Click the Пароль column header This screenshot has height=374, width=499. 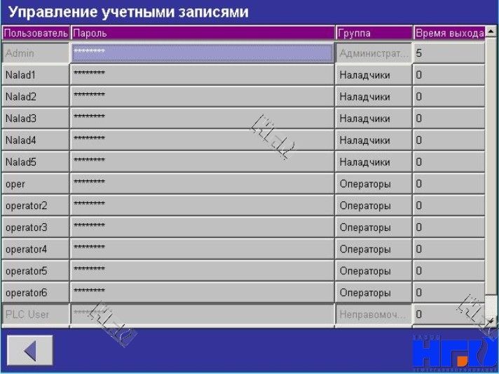pos(202,33)
